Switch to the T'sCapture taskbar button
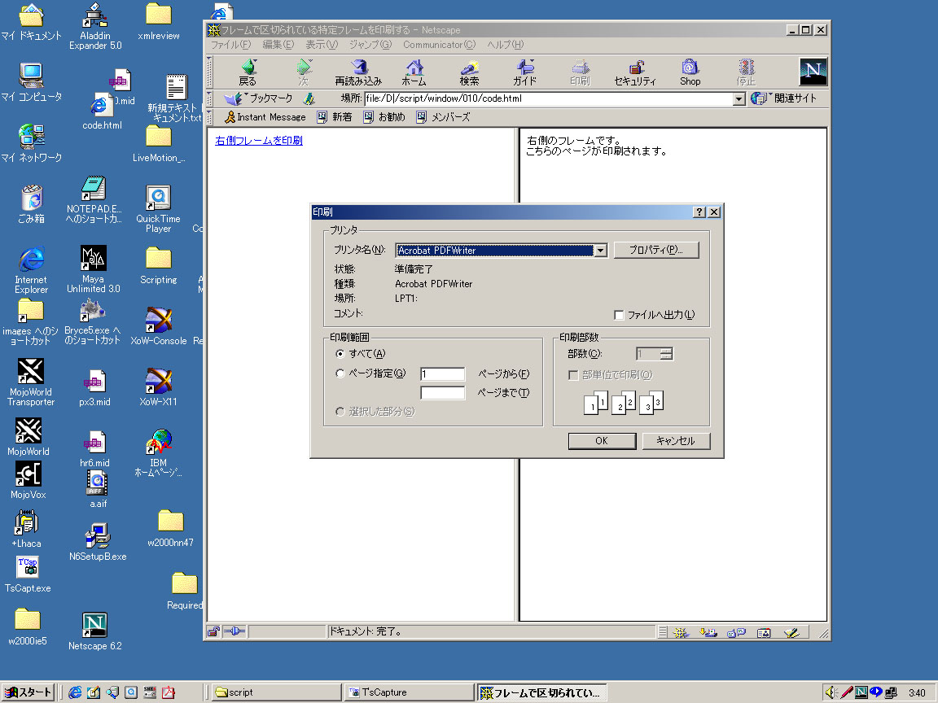The image size is (938, 703). pos(410,692)
